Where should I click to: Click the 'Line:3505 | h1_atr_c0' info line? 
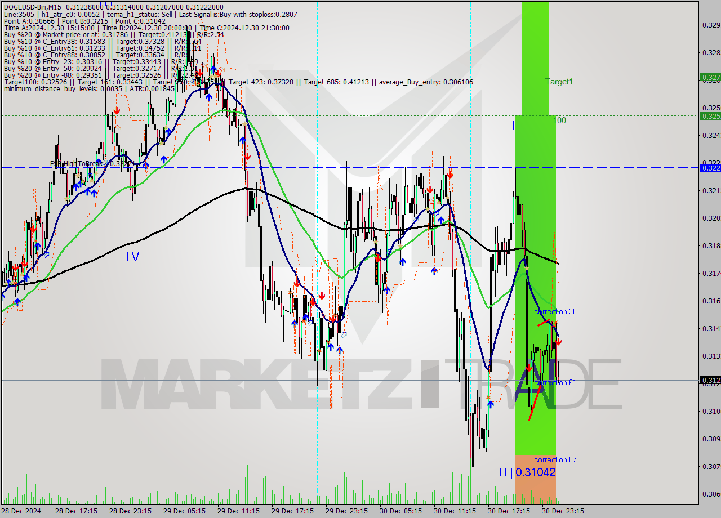pos(150,15)
